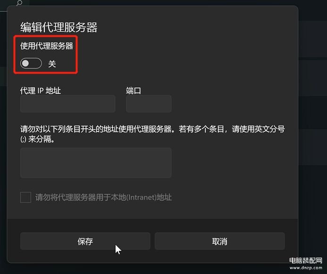Click the 取消 button
This screenshot has width=327, height=274.
click(219, 241)
